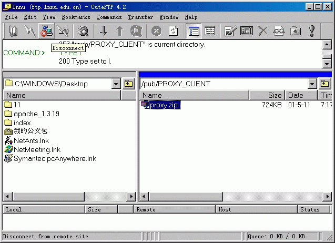
Task: Click remote pane scroll left arrow
Action: click(x=144, y=196)
